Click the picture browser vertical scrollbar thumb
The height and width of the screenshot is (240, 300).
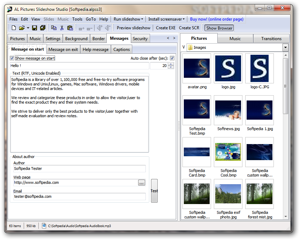click(286, 86)
